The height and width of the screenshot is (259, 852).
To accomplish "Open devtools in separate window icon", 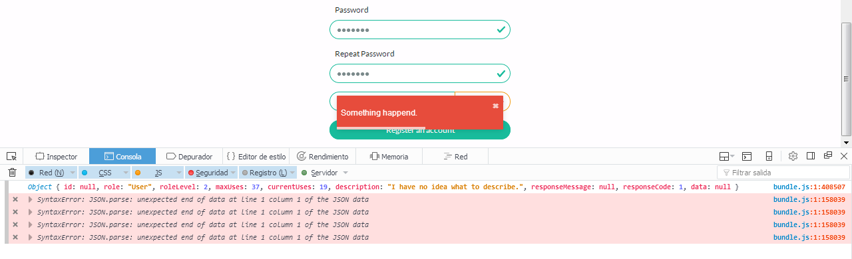I will click(828, 156).
